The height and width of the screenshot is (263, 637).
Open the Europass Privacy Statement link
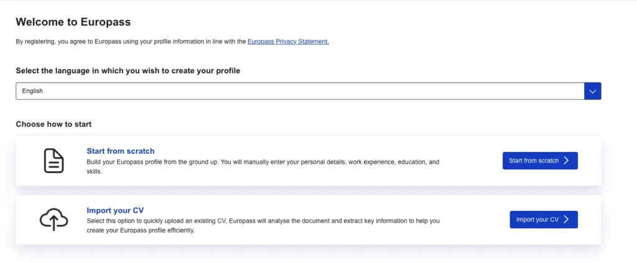pyautogui.click(x=288, y=42)
